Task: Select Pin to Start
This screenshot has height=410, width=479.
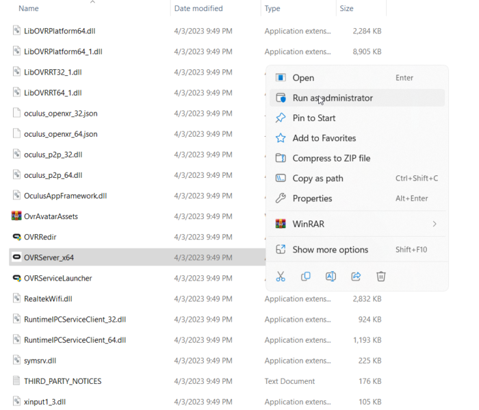Action: pyautogui.click(x=357, y=118)
